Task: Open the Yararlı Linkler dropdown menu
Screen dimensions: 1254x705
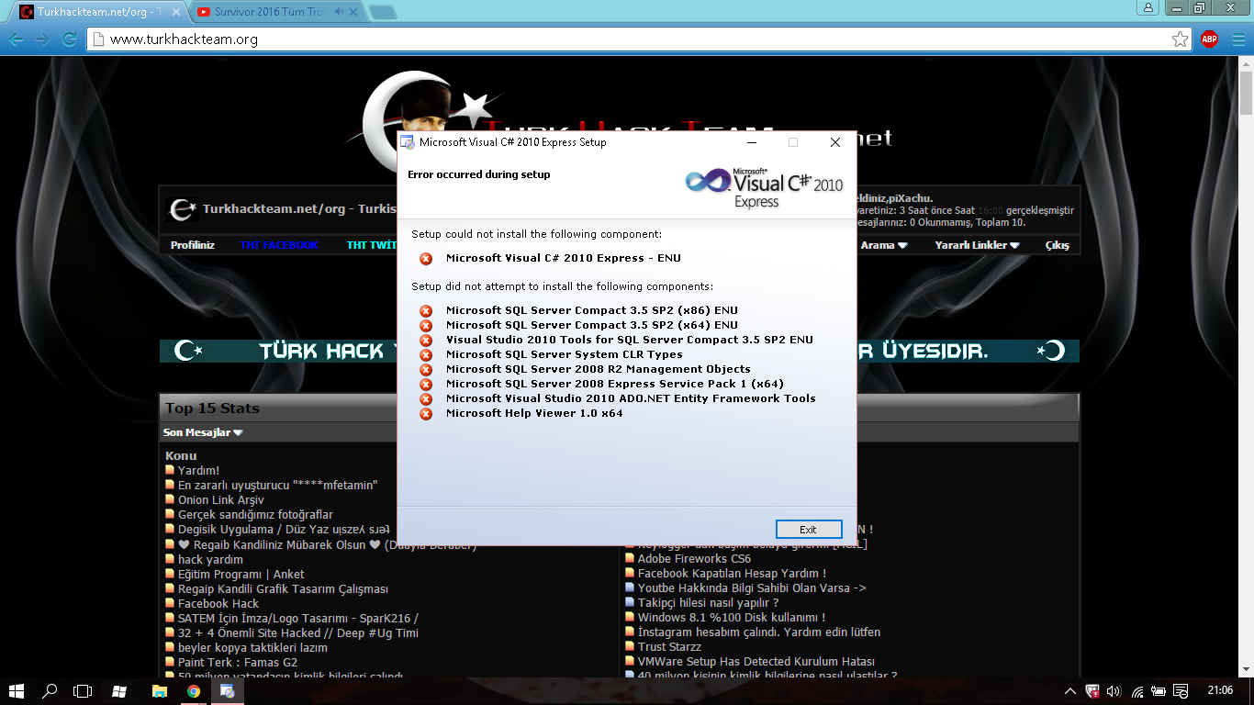Action: 978,245
